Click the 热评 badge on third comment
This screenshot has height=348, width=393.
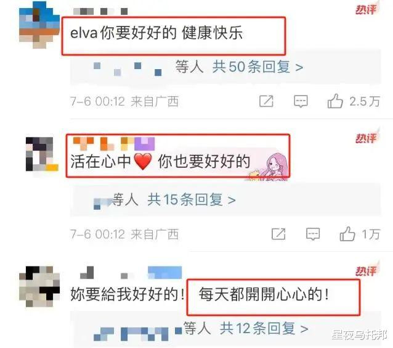coord(367,271)
